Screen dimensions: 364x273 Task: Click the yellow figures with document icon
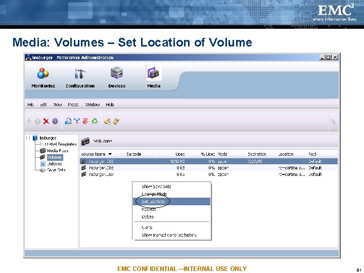pyautogui.click(x=108, y=121)
